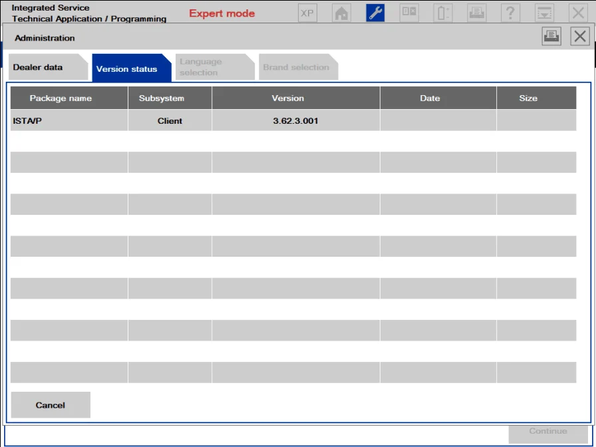The width and height of the screenshot is (596, 447).
Task: Click the Version column header
Action: [x=287, y=97]
